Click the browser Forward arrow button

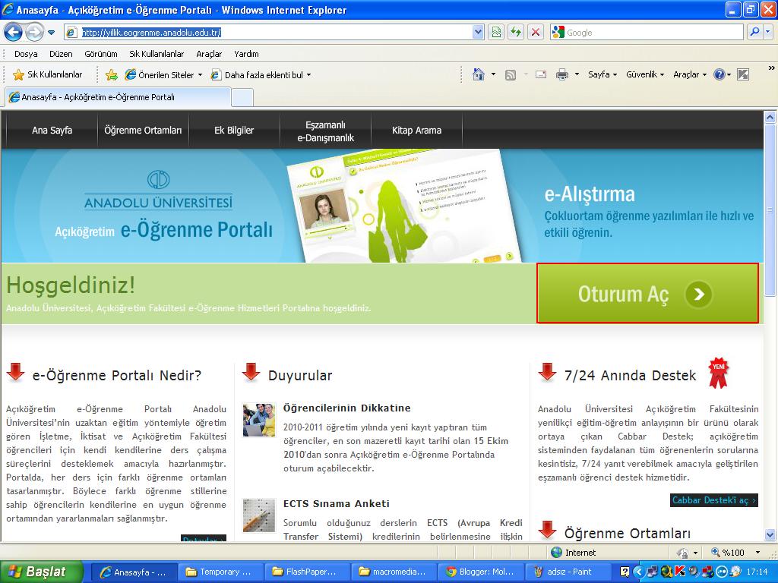pos(34,33)
